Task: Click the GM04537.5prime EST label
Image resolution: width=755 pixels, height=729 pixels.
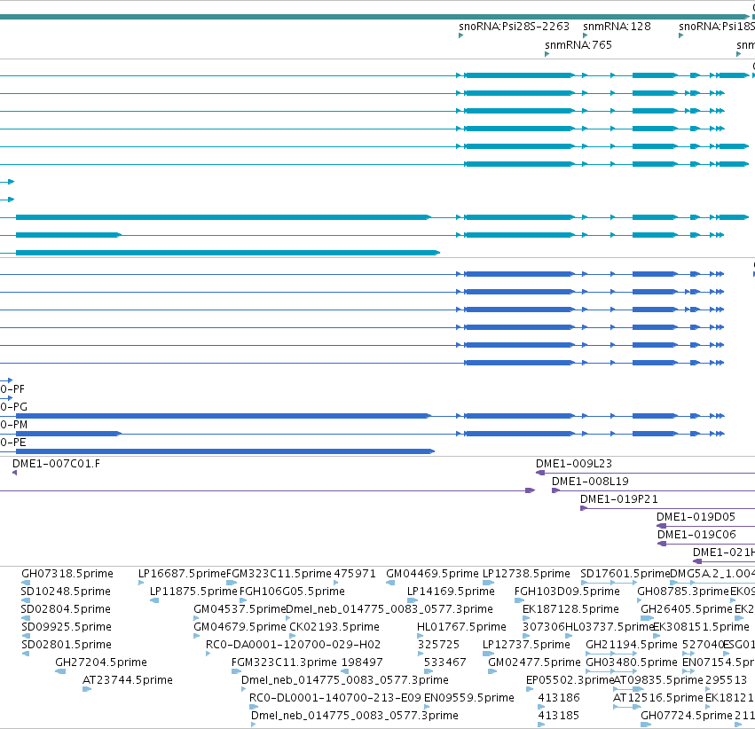Action: (240, 609)
